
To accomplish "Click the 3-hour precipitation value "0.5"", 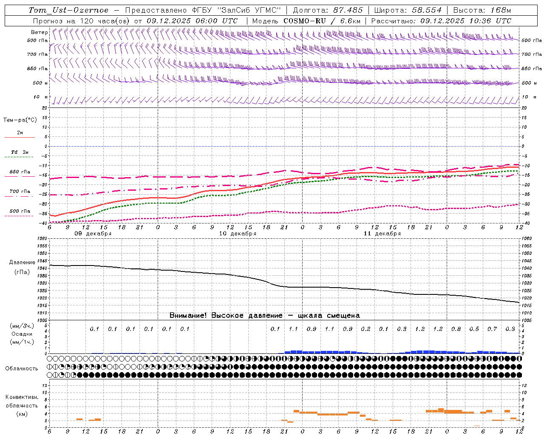I will 474,329.
